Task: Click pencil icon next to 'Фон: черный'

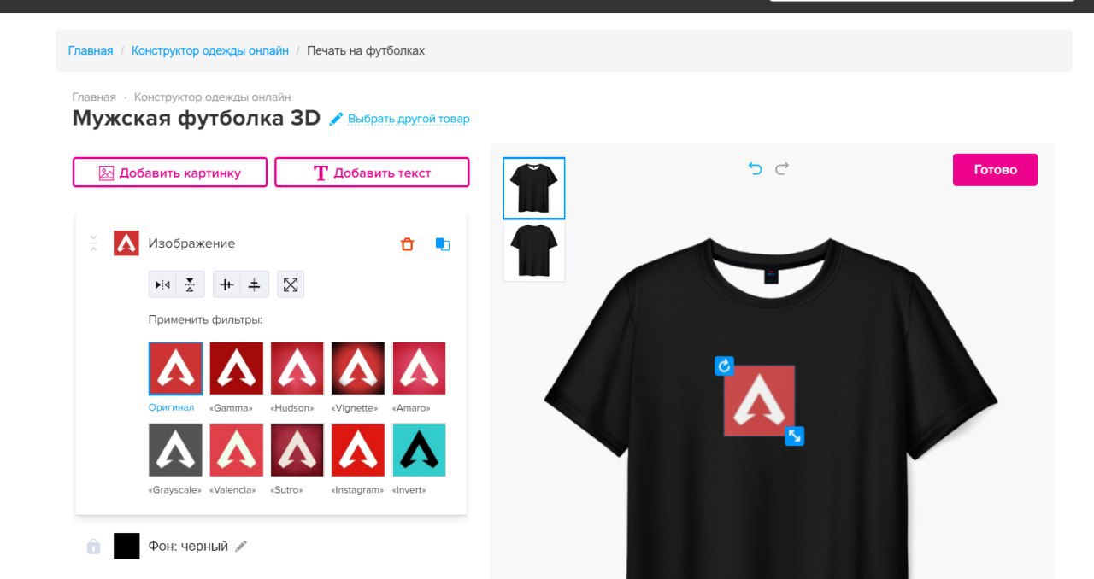Action: [x=241, y=546]
